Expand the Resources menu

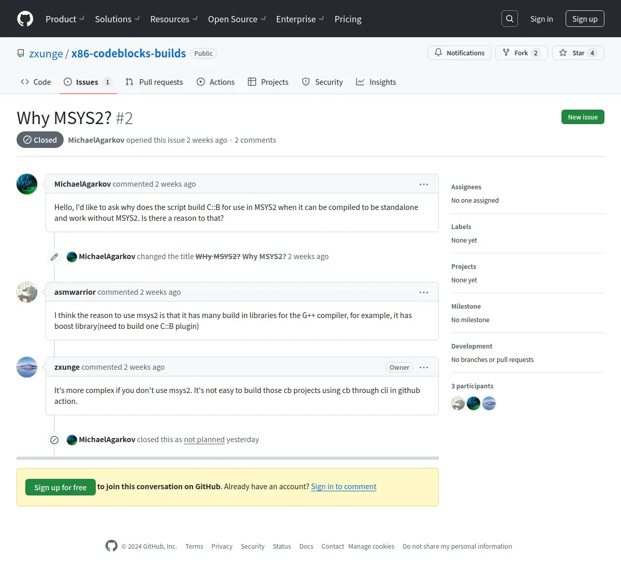tap(173, 19)
